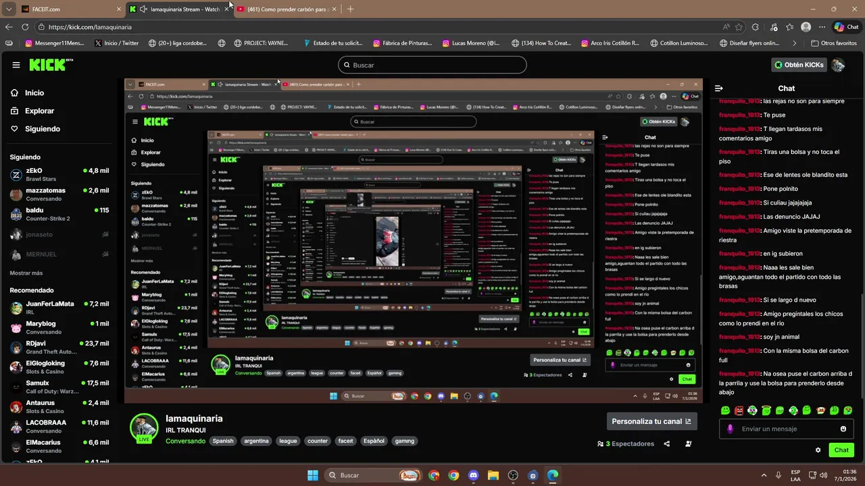Show hidden system tray icons
This screenshot has width=865, height=486.
(x=765, y=475)
